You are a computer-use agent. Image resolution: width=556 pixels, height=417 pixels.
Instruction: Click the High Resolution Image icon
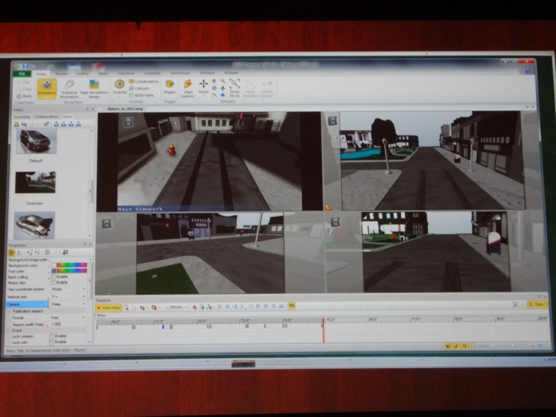(x=94, y=85)
